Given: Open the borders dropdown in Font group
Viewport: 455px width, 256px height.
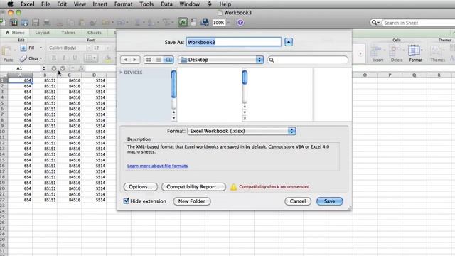Looking at the screenshot, I should [95, 58].
